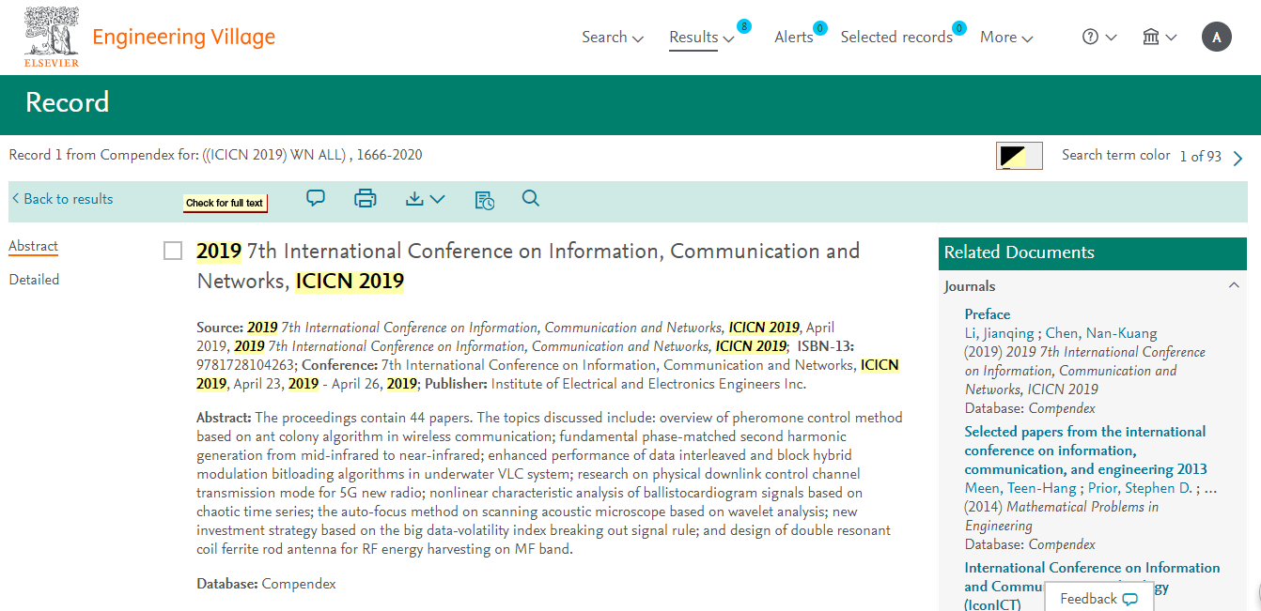Open the Results dropdown menu
The image size is (1261, 611).
(x=702, y=38)
